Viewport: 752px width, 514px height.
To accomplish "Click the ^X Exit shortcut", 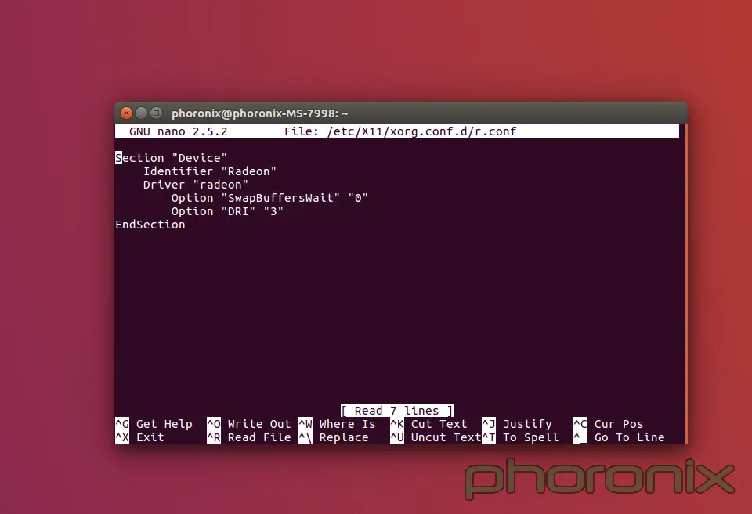I will (140, 437).
